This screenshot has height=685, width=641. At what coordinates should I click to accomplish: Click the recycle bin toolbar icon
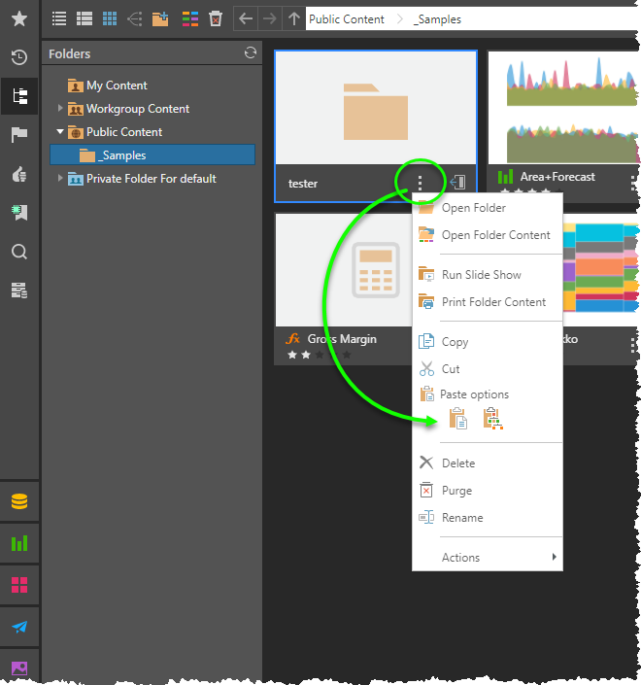point(216,18)
